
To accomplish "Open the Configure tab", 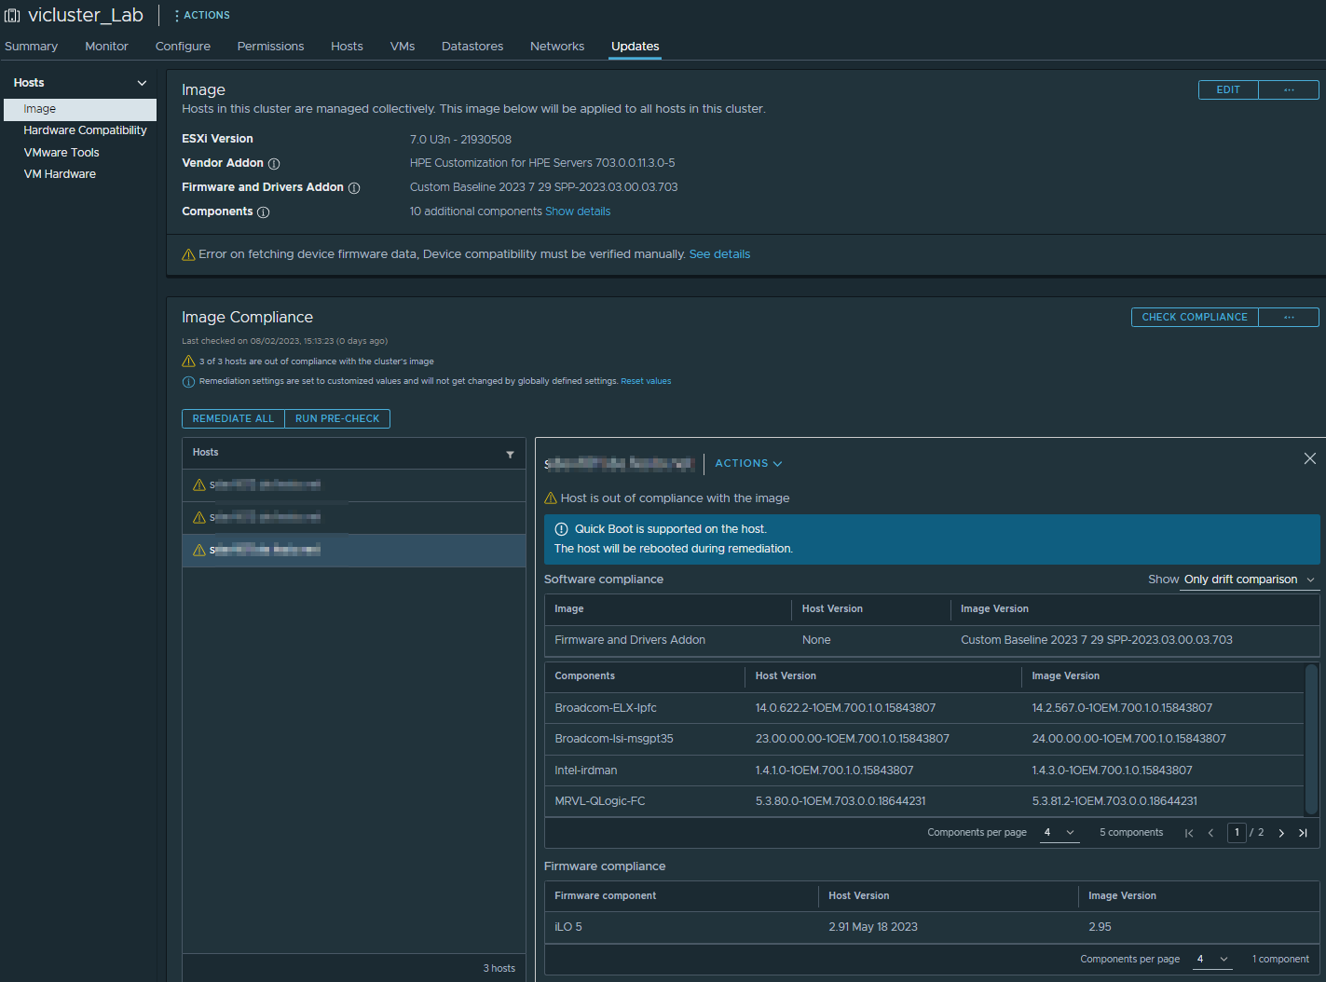I will click(x=183, y=47).
